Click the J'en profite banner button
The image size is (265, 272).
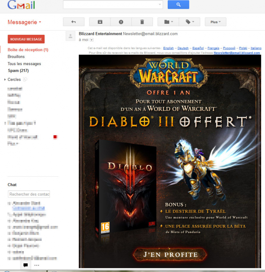coord(170,255)
